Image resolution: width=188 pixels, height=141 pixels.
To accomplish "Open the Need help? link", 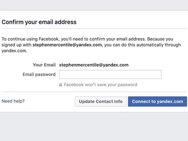I will 13,101.
